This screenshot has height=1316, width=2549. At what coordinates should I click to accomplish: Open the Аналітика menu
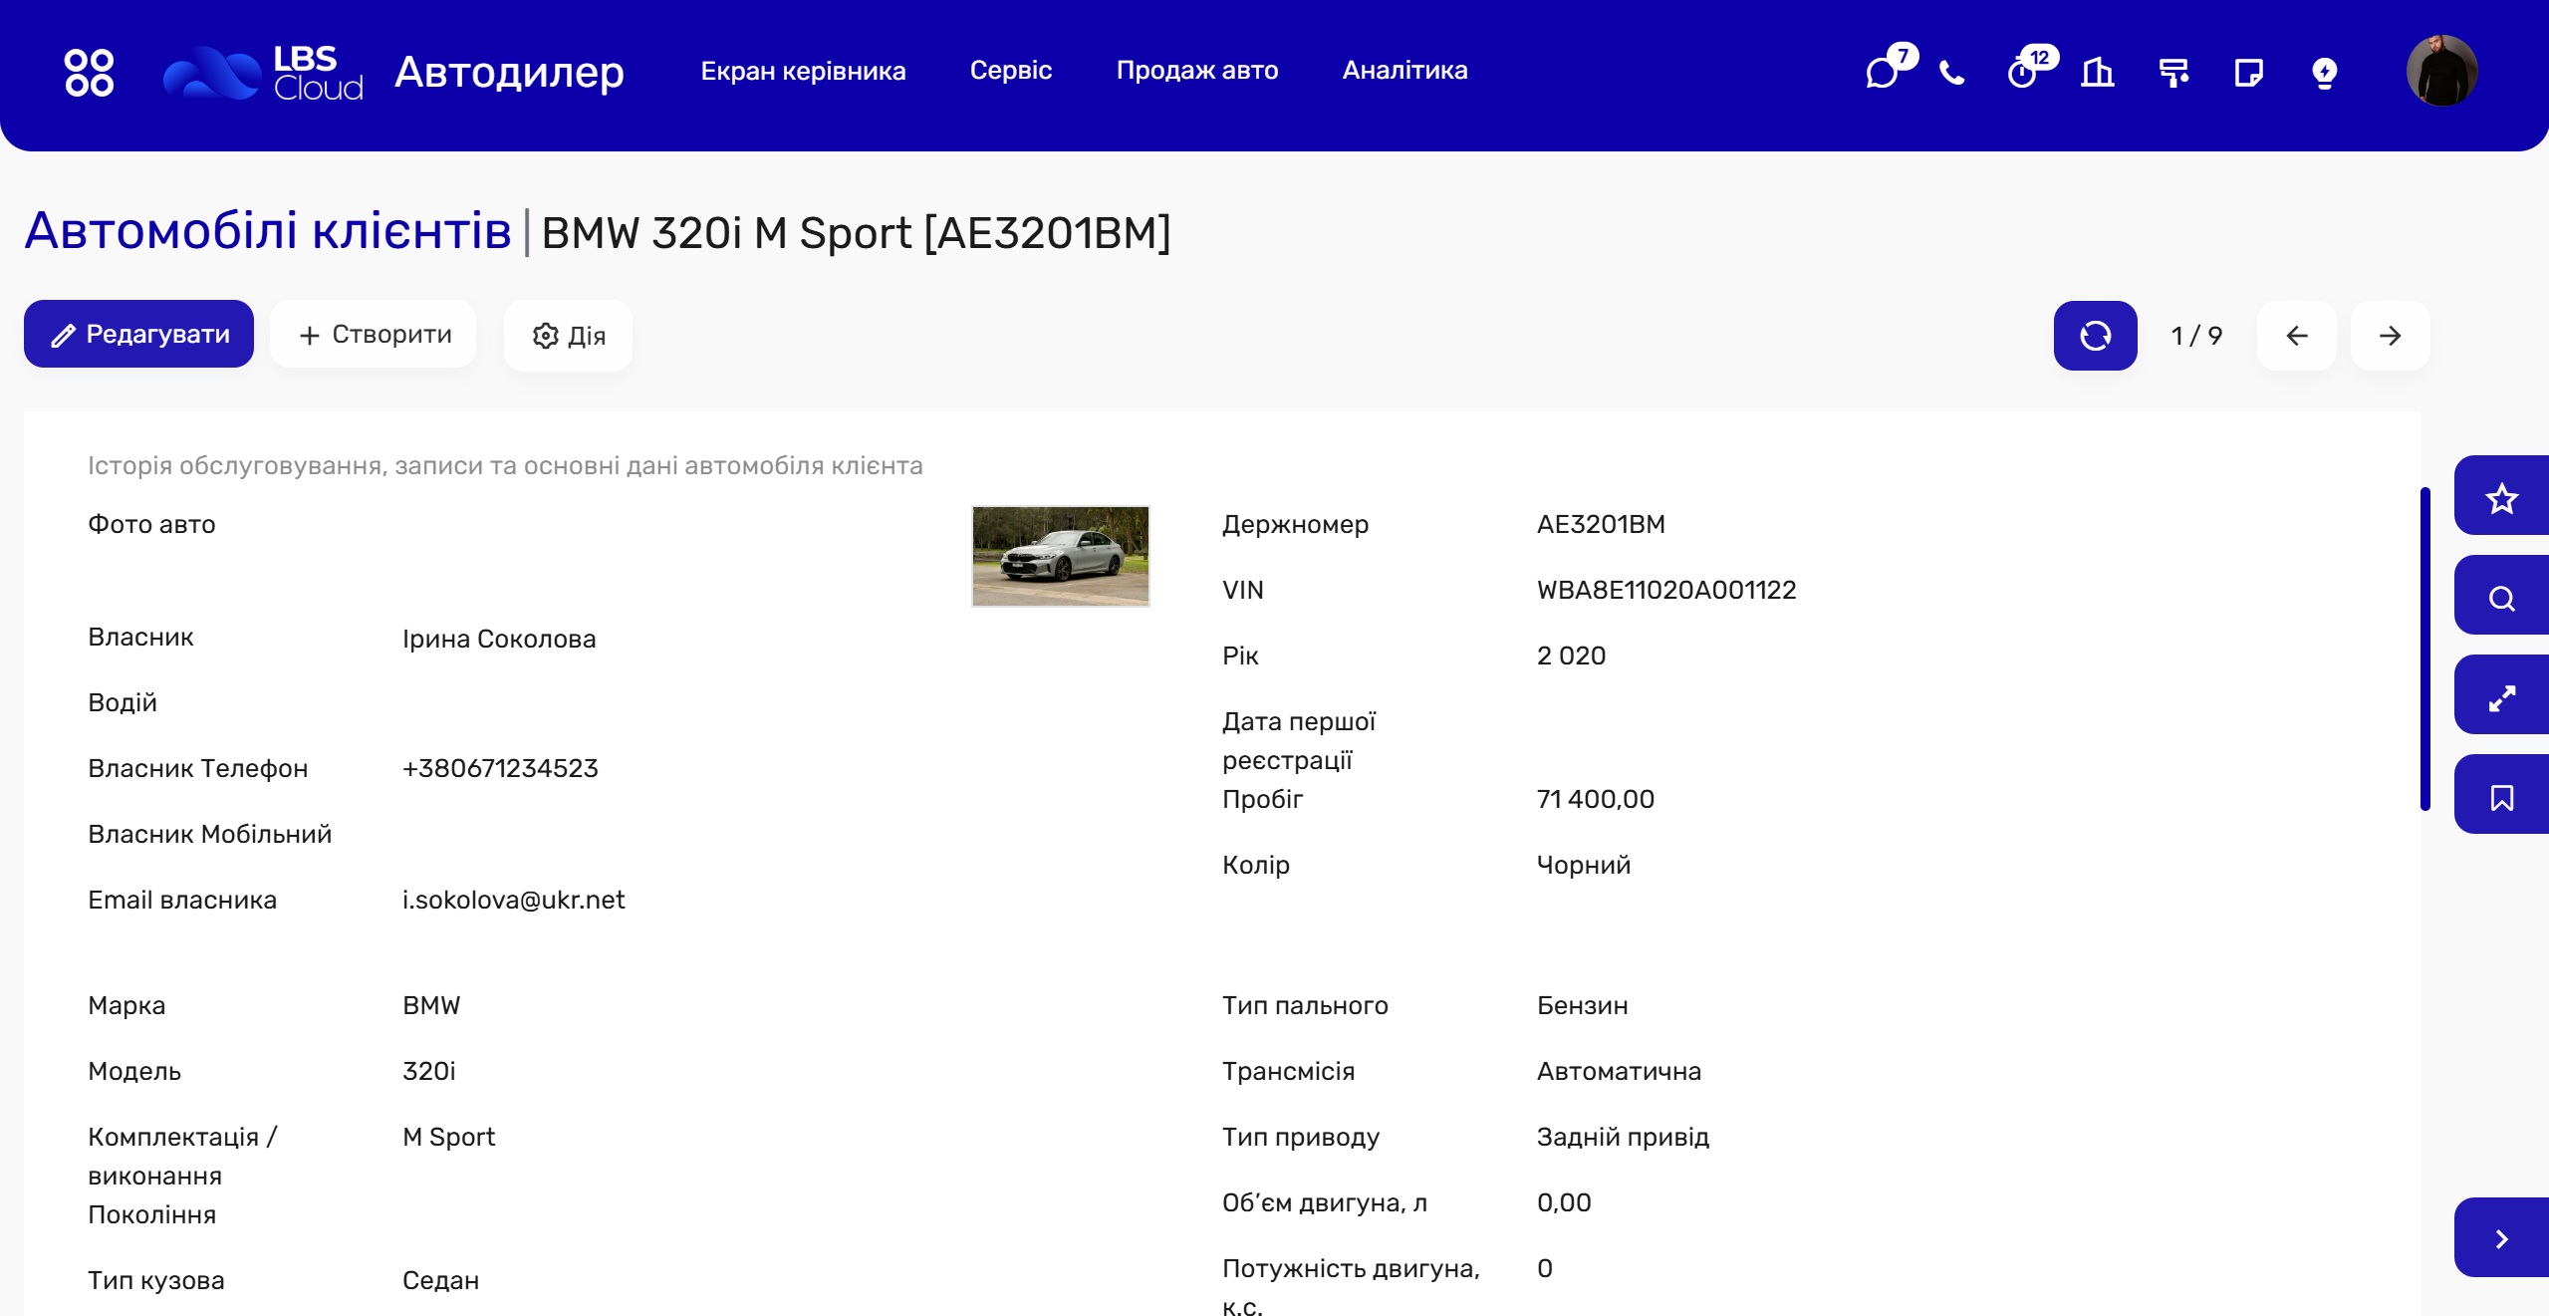click(1405, 71)
